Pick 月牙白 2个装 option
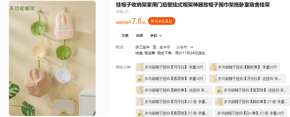The width and height of the screenshot is (290, 117). coord(174,102)
